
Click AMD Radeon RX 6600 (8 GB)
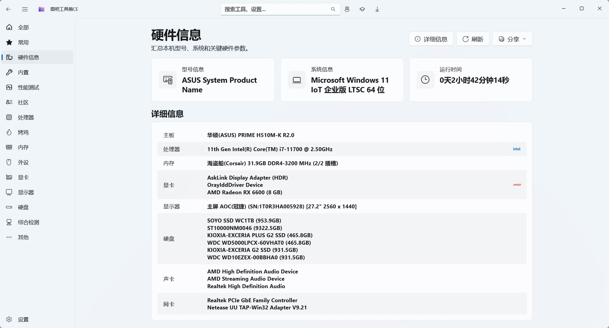244,192
